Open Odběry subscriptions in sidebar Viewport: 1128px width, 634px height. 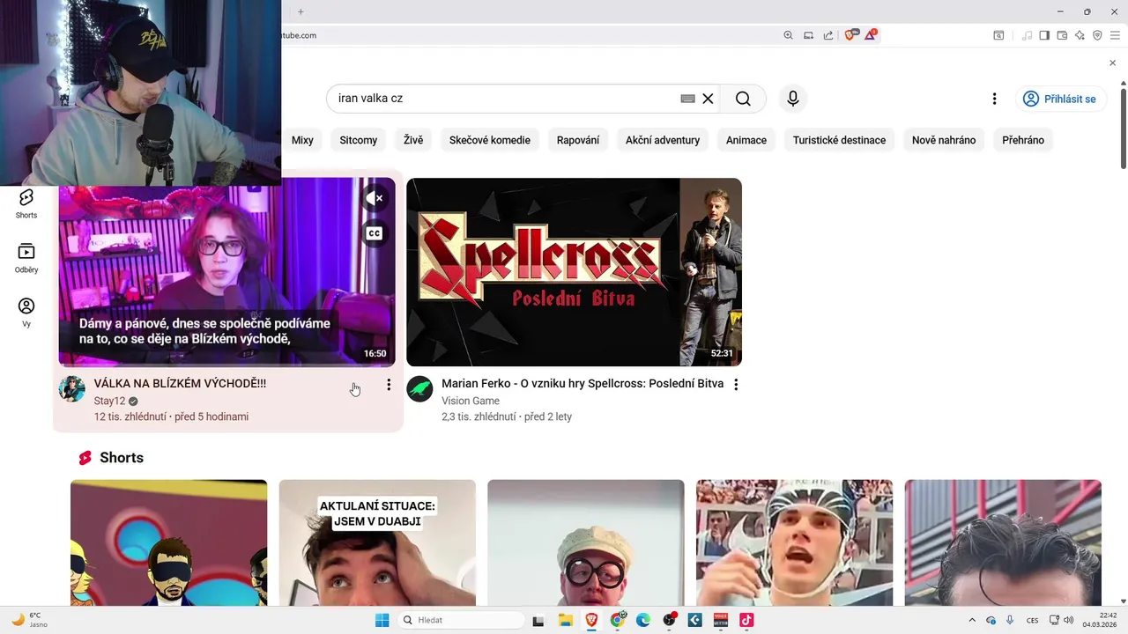pos(26,258)
